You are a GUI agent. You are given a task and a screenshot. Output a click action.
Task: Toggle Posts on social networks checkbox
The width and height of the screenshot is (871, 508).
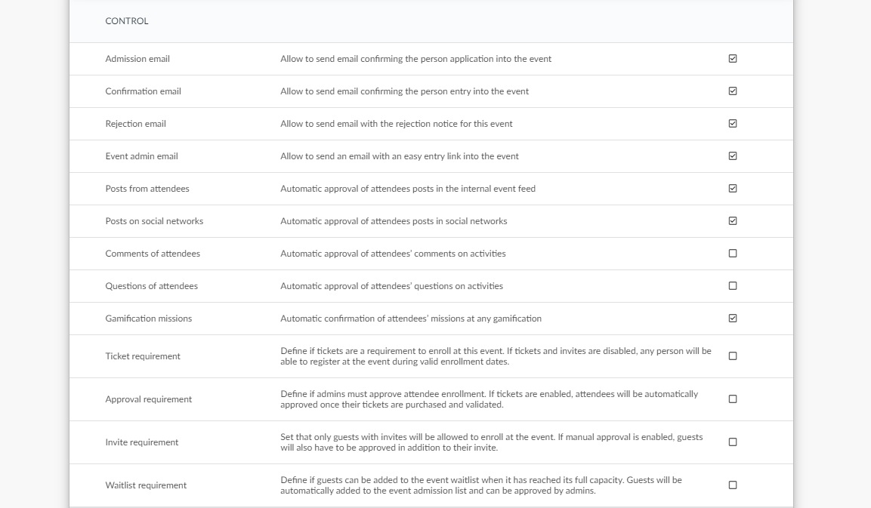point(733,221)
